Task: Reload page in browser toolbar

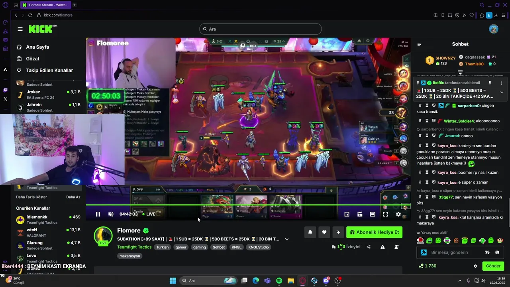Action: 30,15
